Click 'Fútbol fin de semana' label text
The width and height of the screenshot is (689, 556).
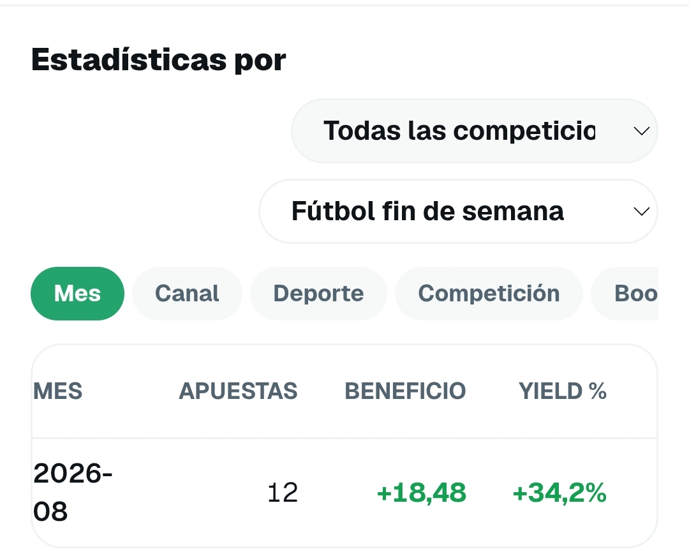click(x=427, y=211)
